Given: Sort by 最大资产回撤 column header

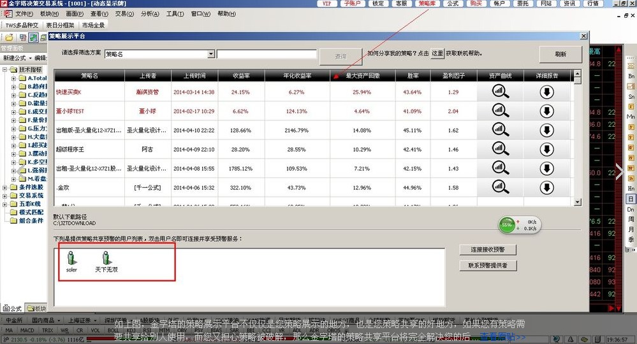Looking at the screenshot, I should [x=362, y=76].
